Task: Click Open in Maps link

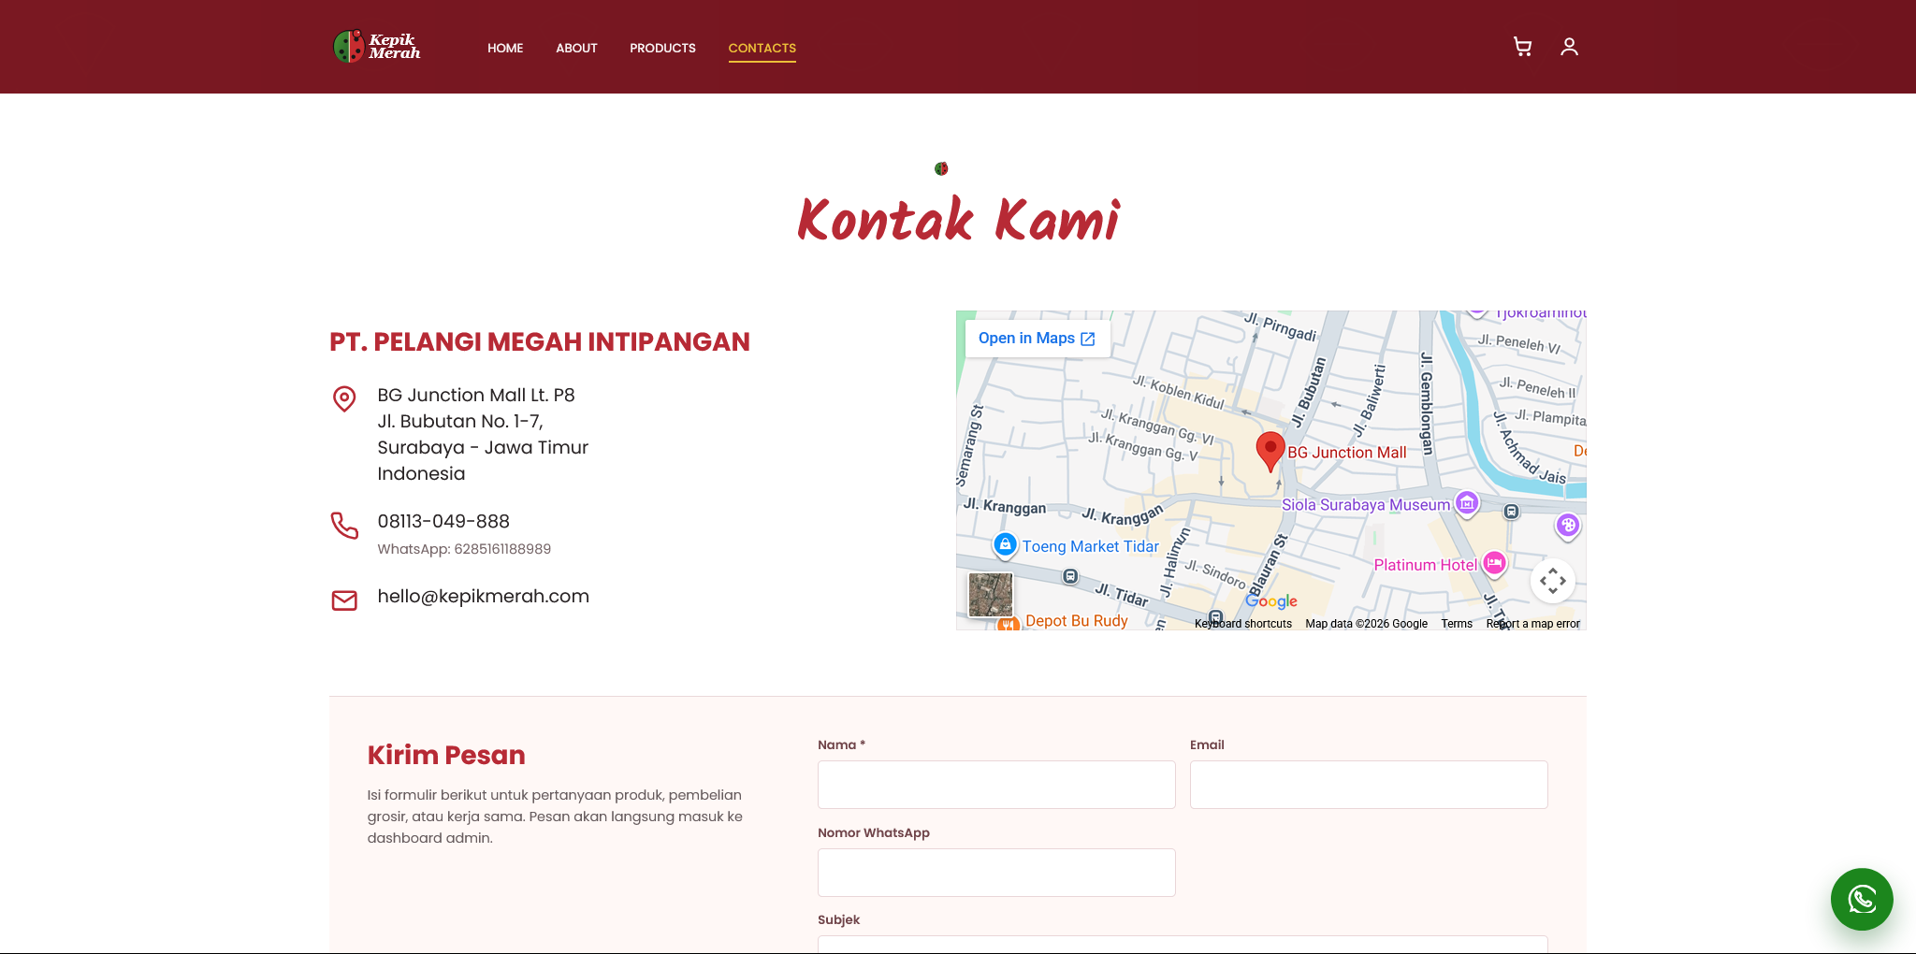Action: (x=1037, y=339)
